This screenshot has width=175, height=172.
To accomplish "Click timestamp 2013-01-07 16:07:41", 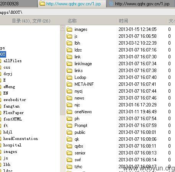I will 137,84.
